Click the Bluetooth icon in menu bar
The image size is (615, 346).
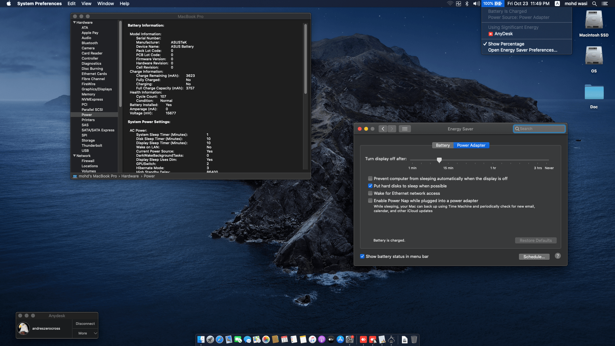pos(467,4)
